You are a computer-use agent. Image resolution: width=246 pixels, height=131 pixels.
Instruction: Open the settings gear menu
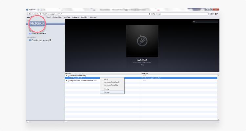pos(216,14)
